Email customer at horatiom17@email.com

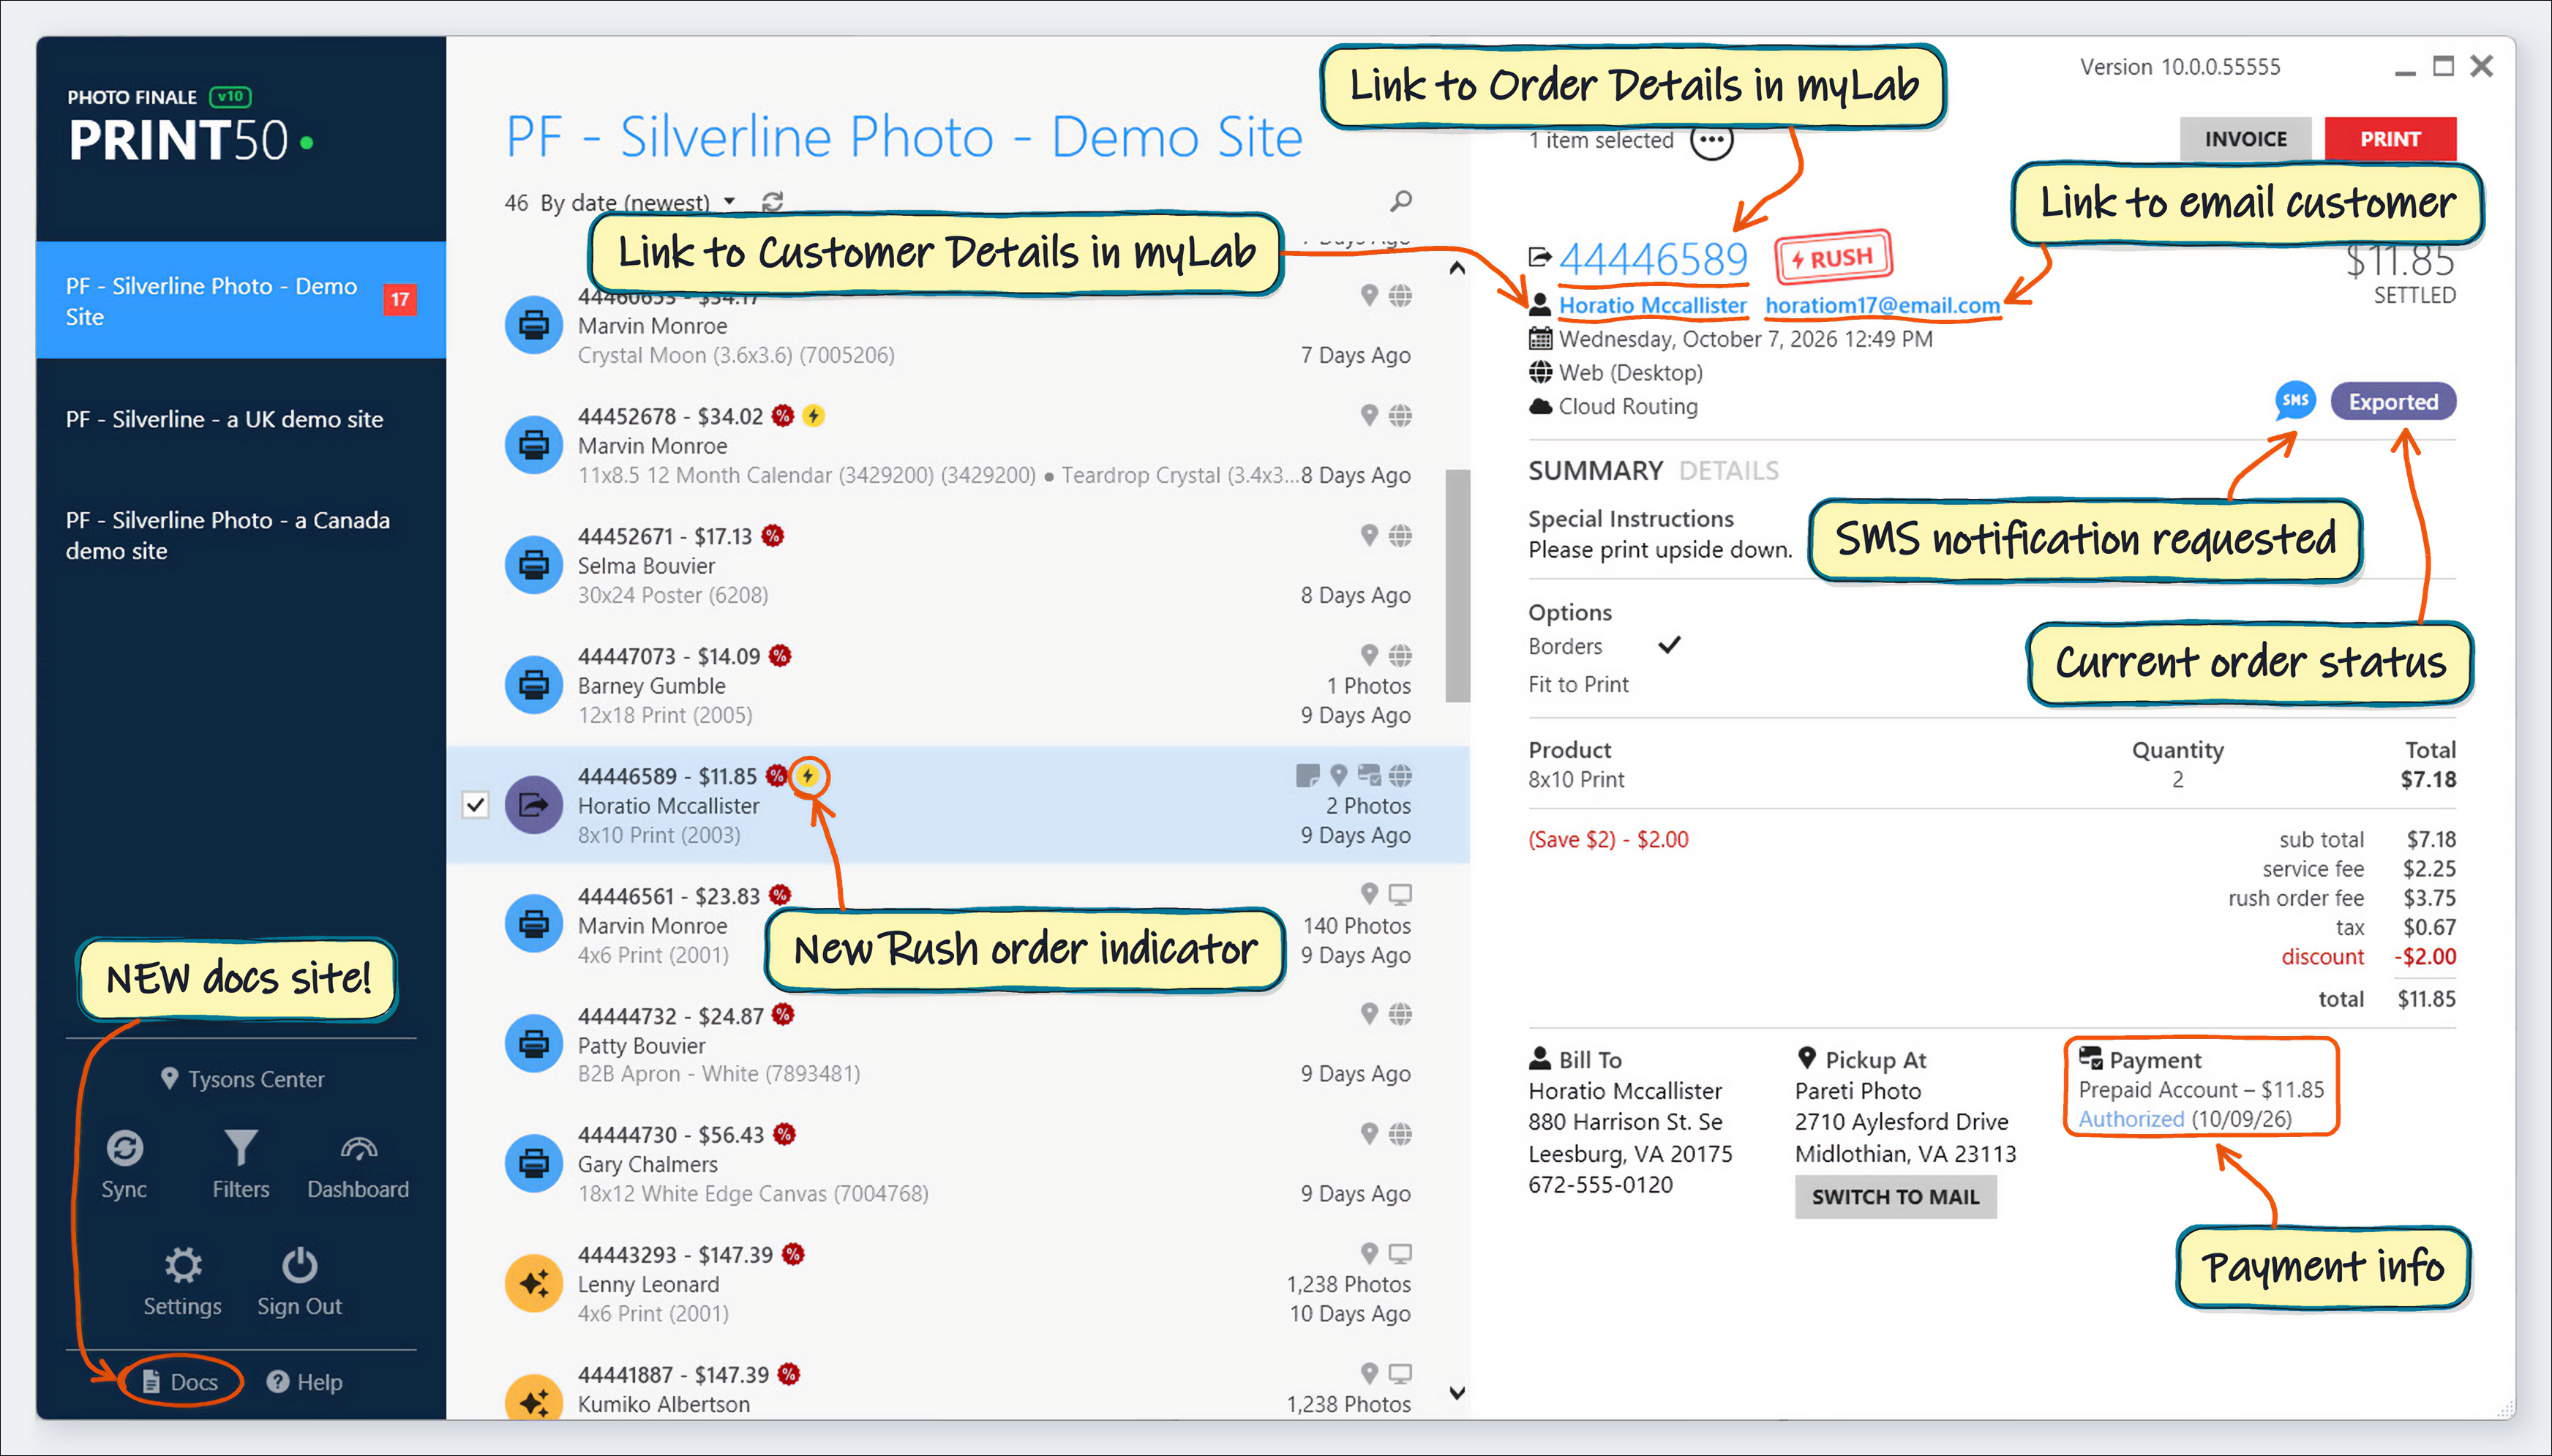click(1882, 305)
